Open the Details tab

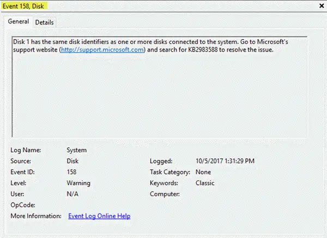tap(45, 22)
